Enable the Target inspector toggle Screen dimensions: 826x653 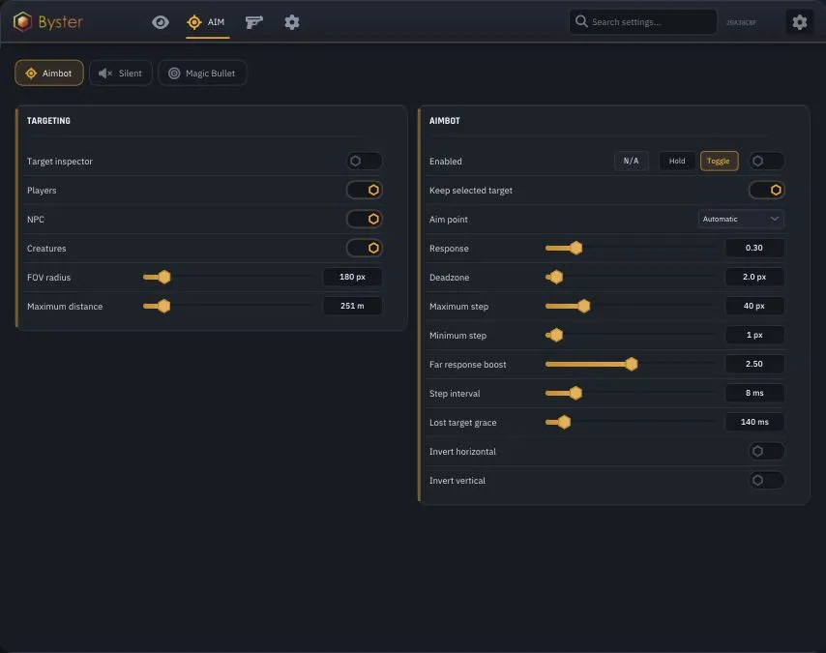(364, 162)
